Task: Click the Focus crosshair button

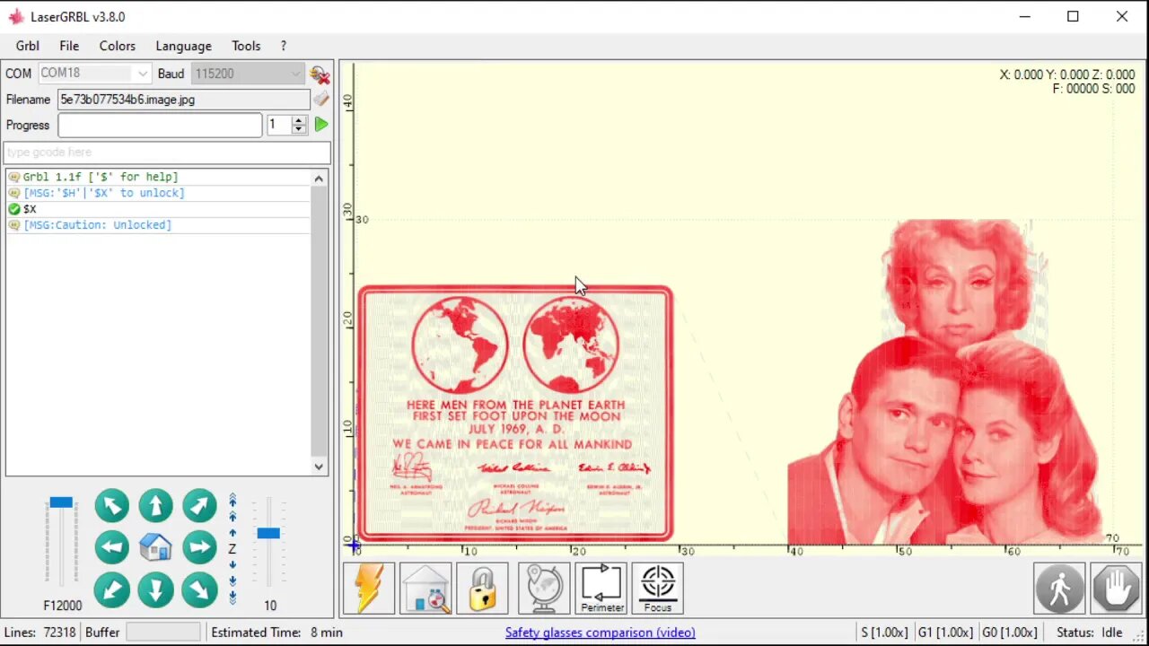Action: [658, 589]
